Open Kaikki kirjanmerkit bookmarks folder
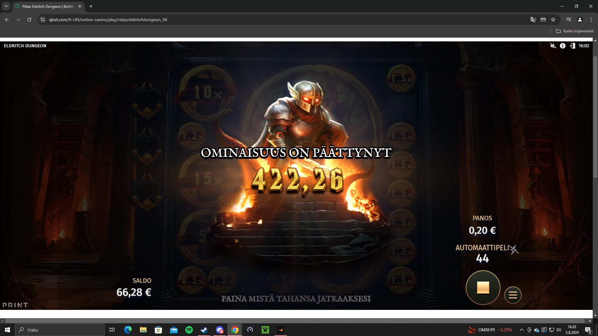The height and width of the screenshot is (336, 598). (x=575, y=31)
